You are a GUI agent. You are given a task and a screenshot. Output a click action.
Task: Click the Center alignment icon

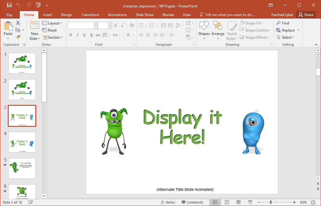coord(148,35)
